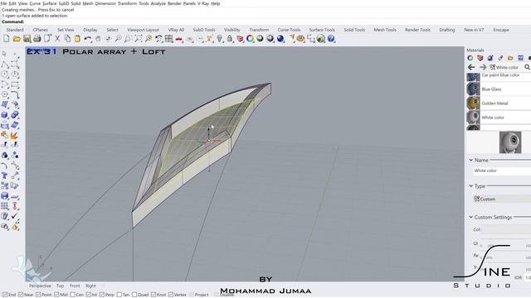This screenshot has height=298, width=531.
Task: Collapse the Name section in Materials
Action: pos(471,160)
